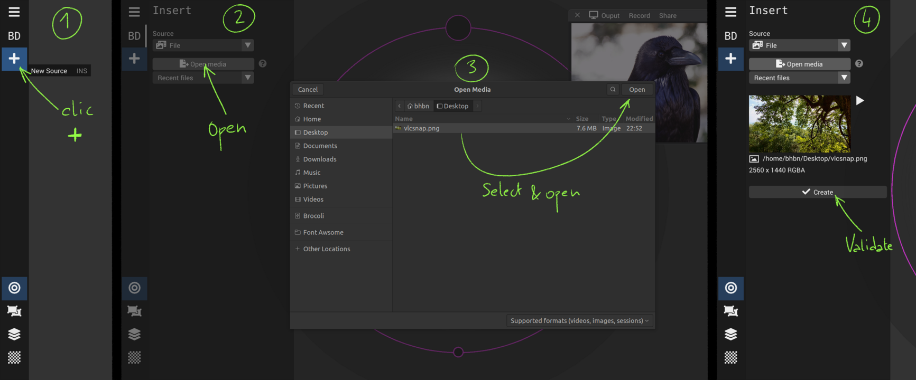Sort file list by Type column
This screenshot has width=916, height=380.
609,119
